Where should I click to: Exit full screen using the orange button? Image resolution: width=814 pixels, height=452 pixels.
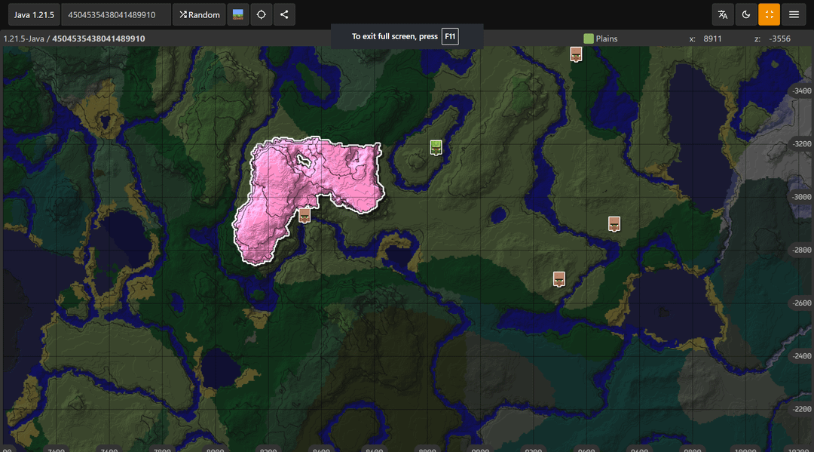[769, 14]
